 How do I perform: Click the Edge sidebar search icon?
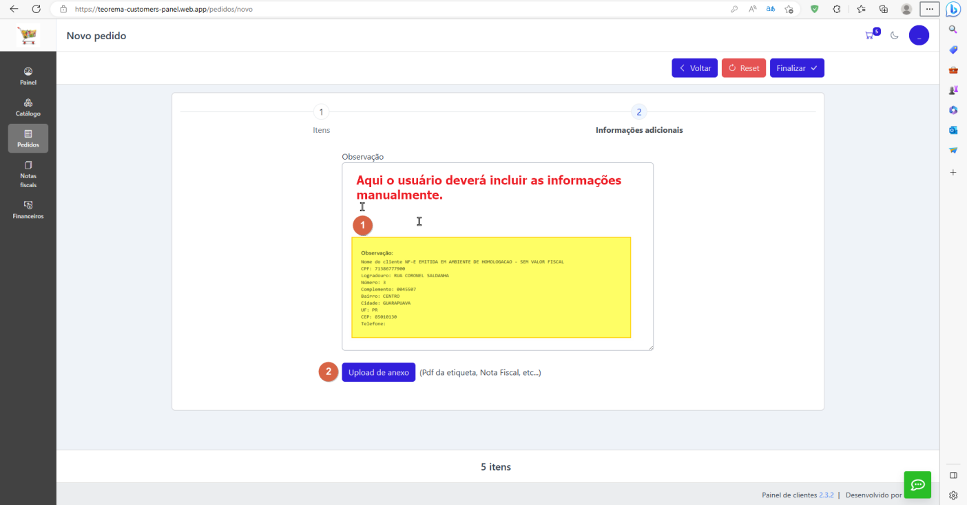point(953,30)
